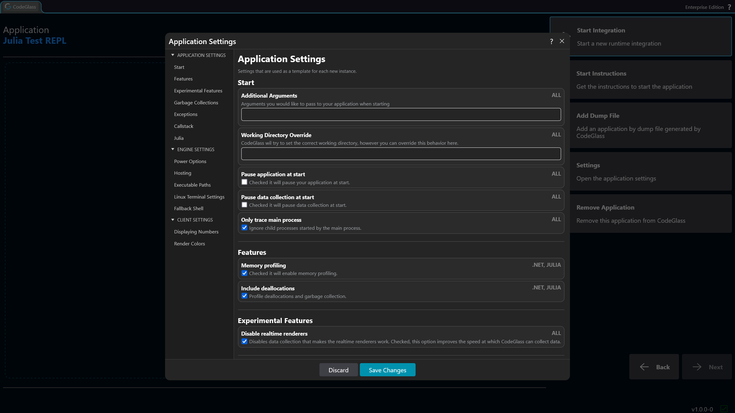Click the Back button label

[663, 367]
